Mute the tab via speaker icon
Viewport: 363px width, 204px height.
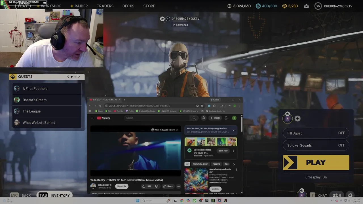click(x=116, y=100)
